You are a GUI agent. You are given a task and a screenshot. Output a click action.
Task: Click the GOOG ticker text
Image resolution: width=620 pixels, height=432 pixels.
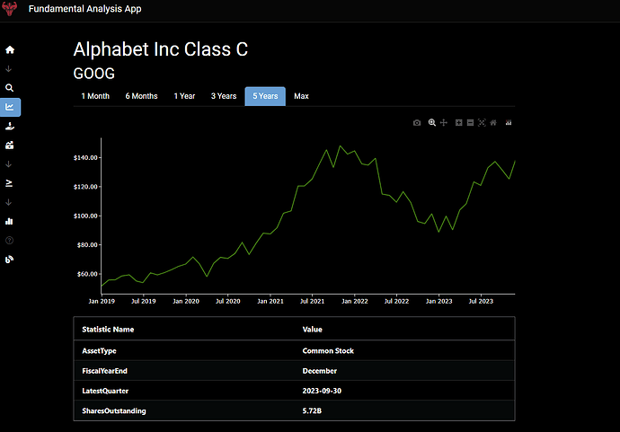tap(94, 74)
